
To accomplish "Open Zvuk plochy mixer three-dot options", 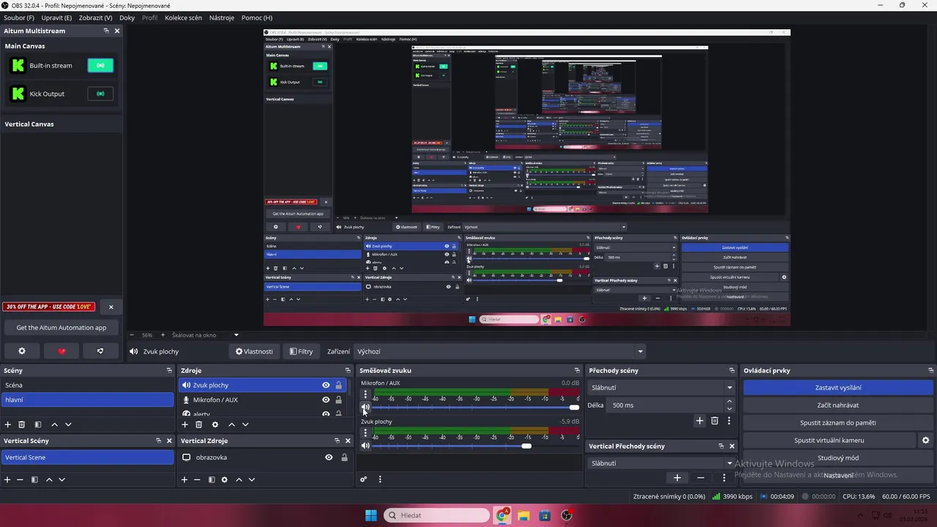I will (x=365, y=433).
